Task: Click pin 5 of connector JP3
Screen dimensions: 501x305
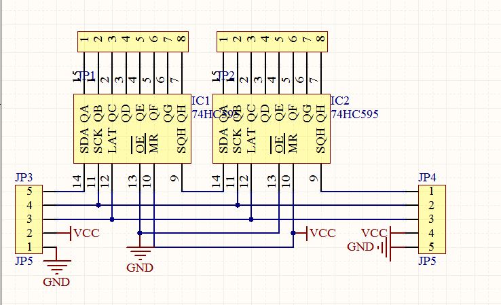Action: point(29,191)
